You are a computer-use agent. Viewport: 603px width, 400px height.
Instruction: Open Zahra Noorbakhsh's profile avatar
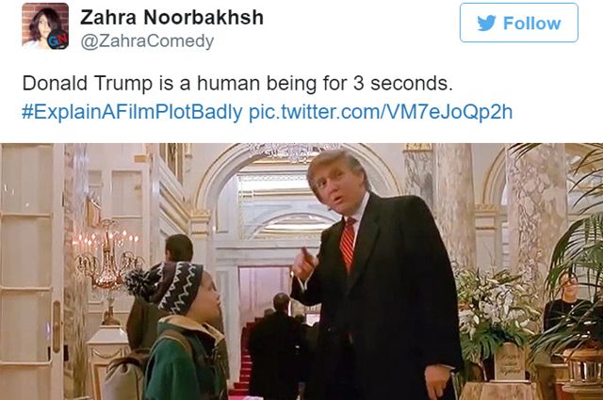tap(45, 26)
